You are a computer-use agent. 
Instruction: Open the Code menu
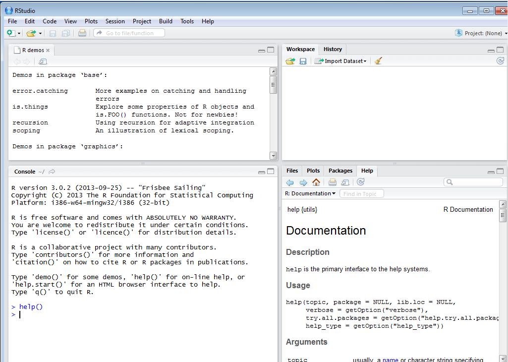50,21
